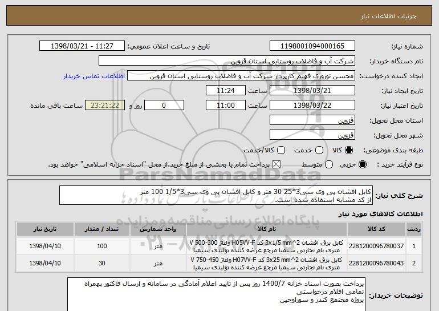
Task: Click the تاریخ نیاز column header
Action: (45, 229)
